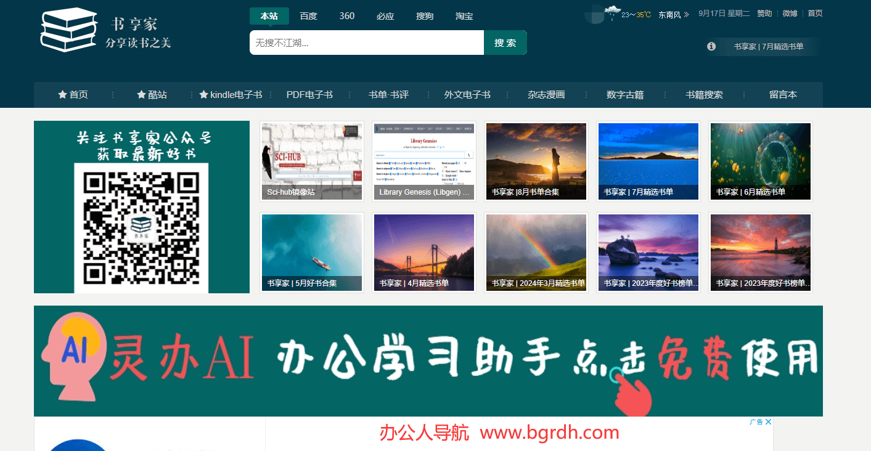Screen dimensions: 871x451
Task: Open the 2023年度好书榜单 rock-at-sunset thumbnail
Action: coord(648,253)
